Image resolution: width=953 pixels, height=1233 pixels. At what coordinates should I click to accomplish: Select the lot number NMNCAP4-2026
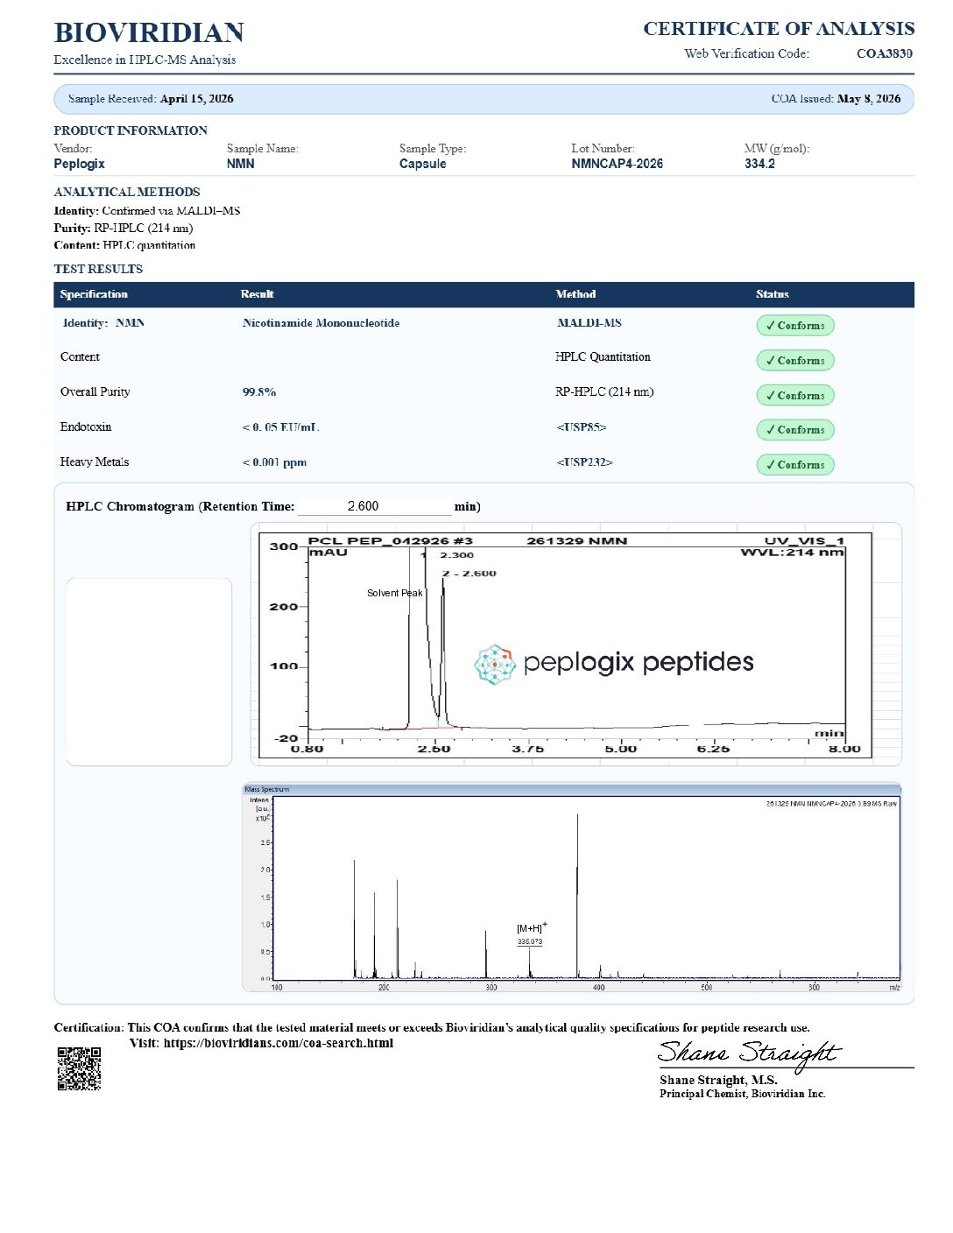618,164
